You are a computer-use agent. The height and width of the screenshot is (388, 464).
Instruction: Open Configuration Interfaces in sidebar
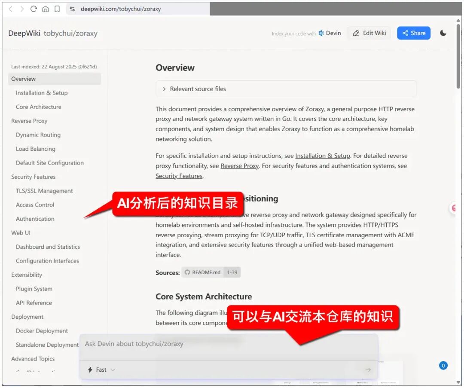click(47, 261)
